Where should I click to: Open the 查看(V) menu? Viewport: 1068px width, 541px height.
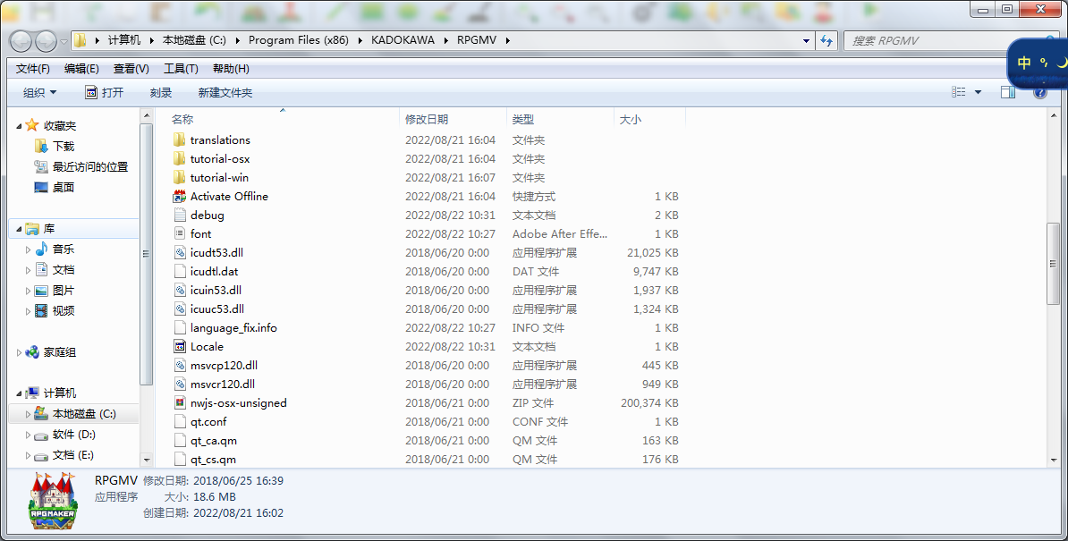[131, 69]
